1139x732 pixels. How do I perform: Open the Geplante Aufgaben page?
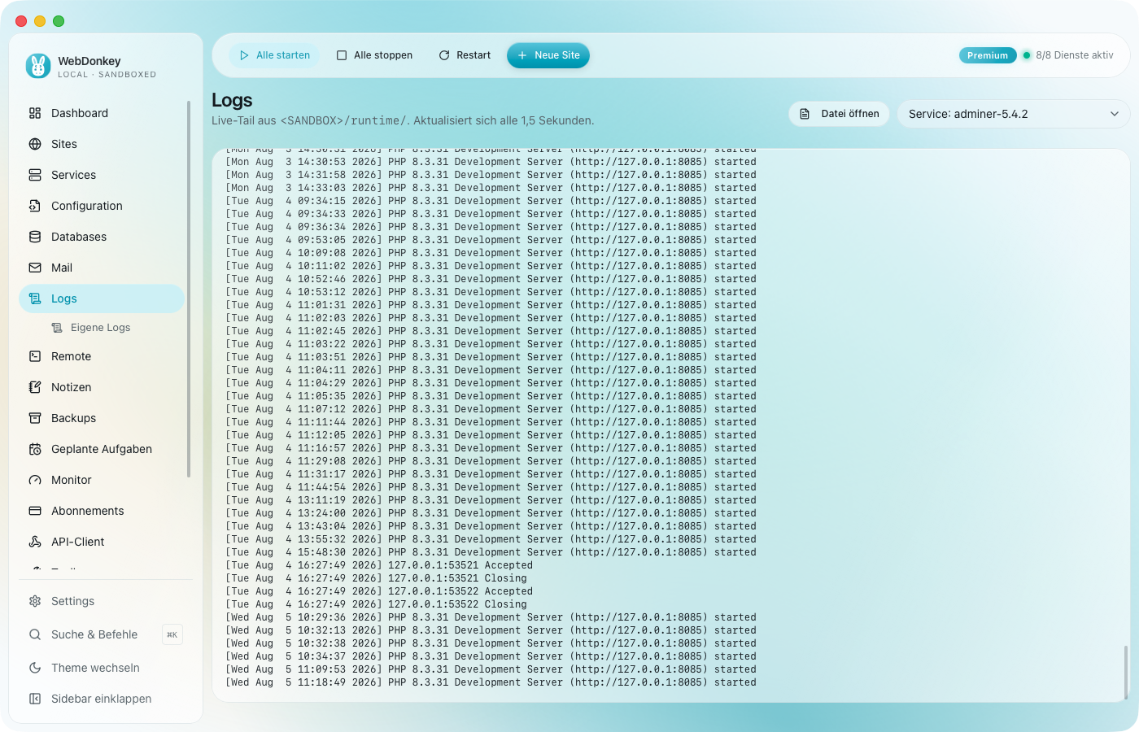[102, 449]
